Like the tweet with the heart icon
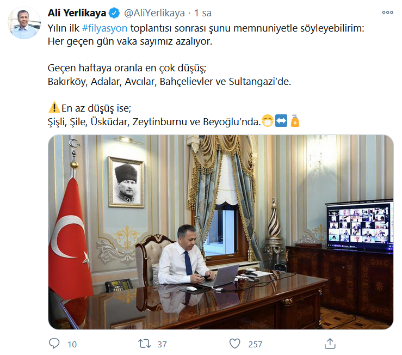The width and height of the screenshot is (402, 355). [234, 344]
